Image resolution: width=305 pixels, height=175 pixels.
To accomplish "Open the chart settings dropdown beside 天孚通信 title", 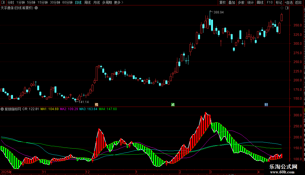I will (36, 8).
